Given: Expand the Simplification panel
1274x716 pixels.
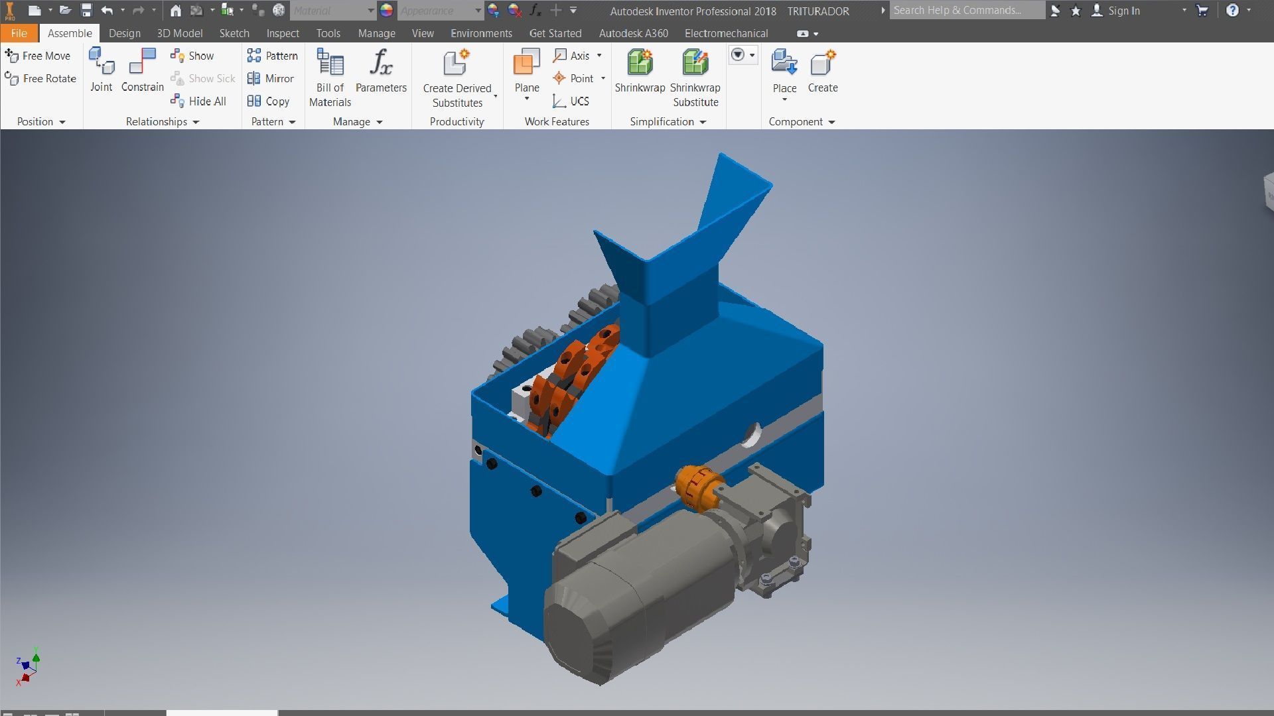Looking at the screenshot, I should (x=668, y=122).
